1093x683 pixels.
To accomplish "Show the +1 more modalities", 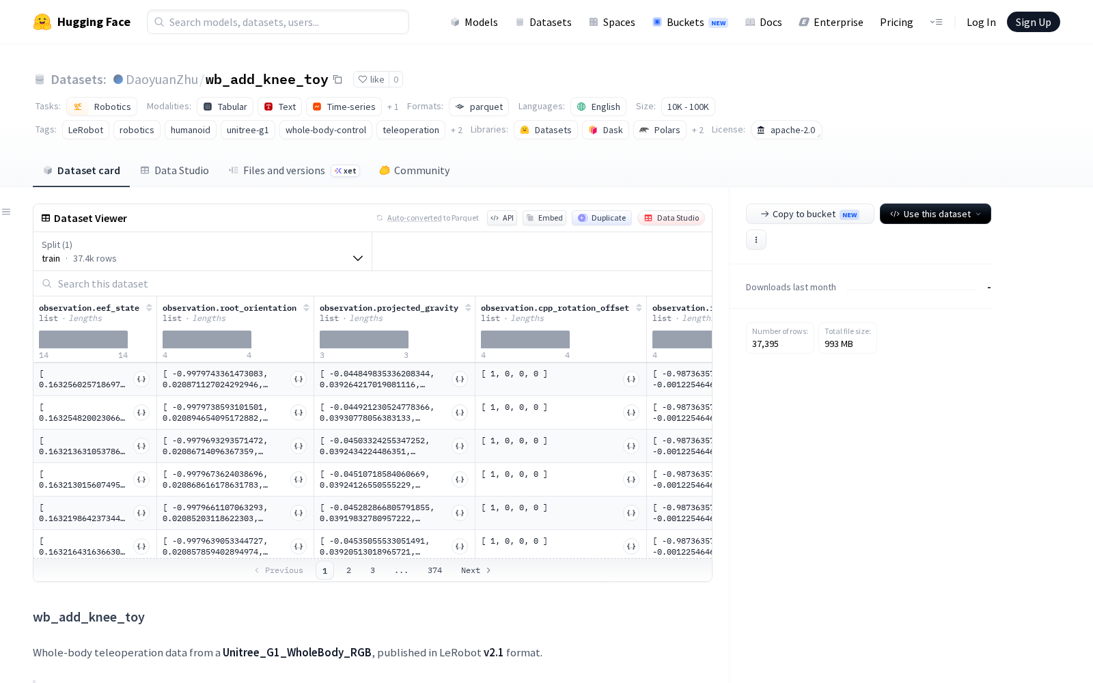I will click(x=393, y=107).
